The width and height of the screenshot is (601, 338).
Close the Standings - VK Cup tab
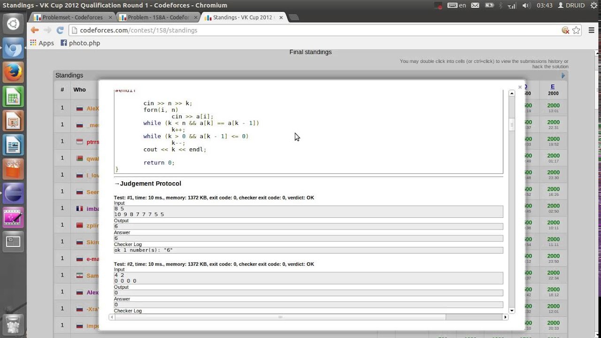click(281, 17)
